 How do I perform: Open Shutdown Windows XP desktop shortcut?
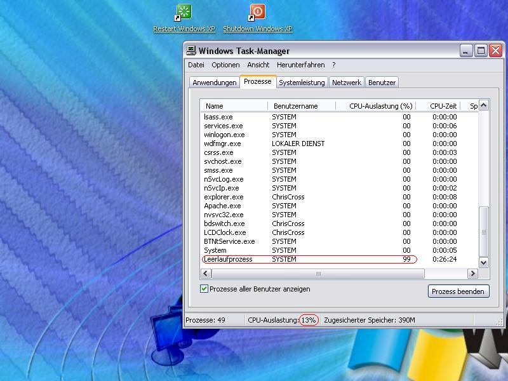258,18
